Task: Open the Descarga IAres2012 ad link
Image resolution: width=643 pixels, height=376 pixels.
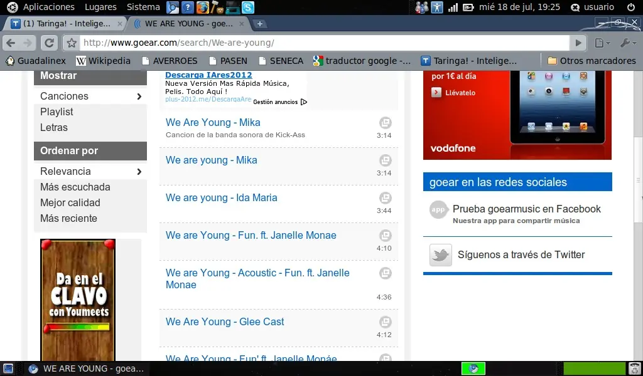Action: pos(208,75)
